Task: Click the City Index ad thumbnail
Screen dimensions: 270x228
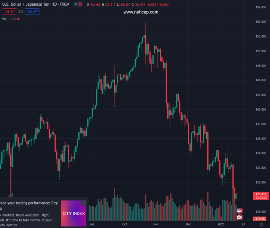Action: tap(73, 214)
